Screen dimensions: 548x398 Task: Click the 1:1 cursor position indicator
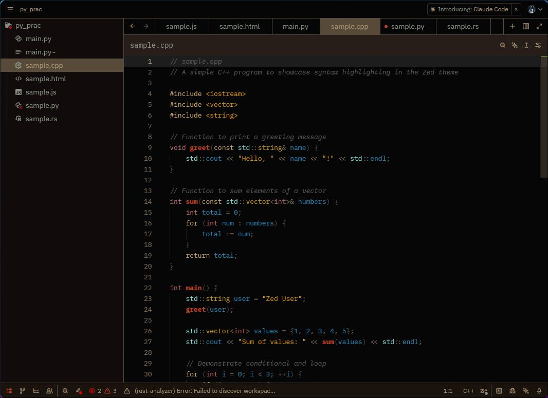point(448,391)
